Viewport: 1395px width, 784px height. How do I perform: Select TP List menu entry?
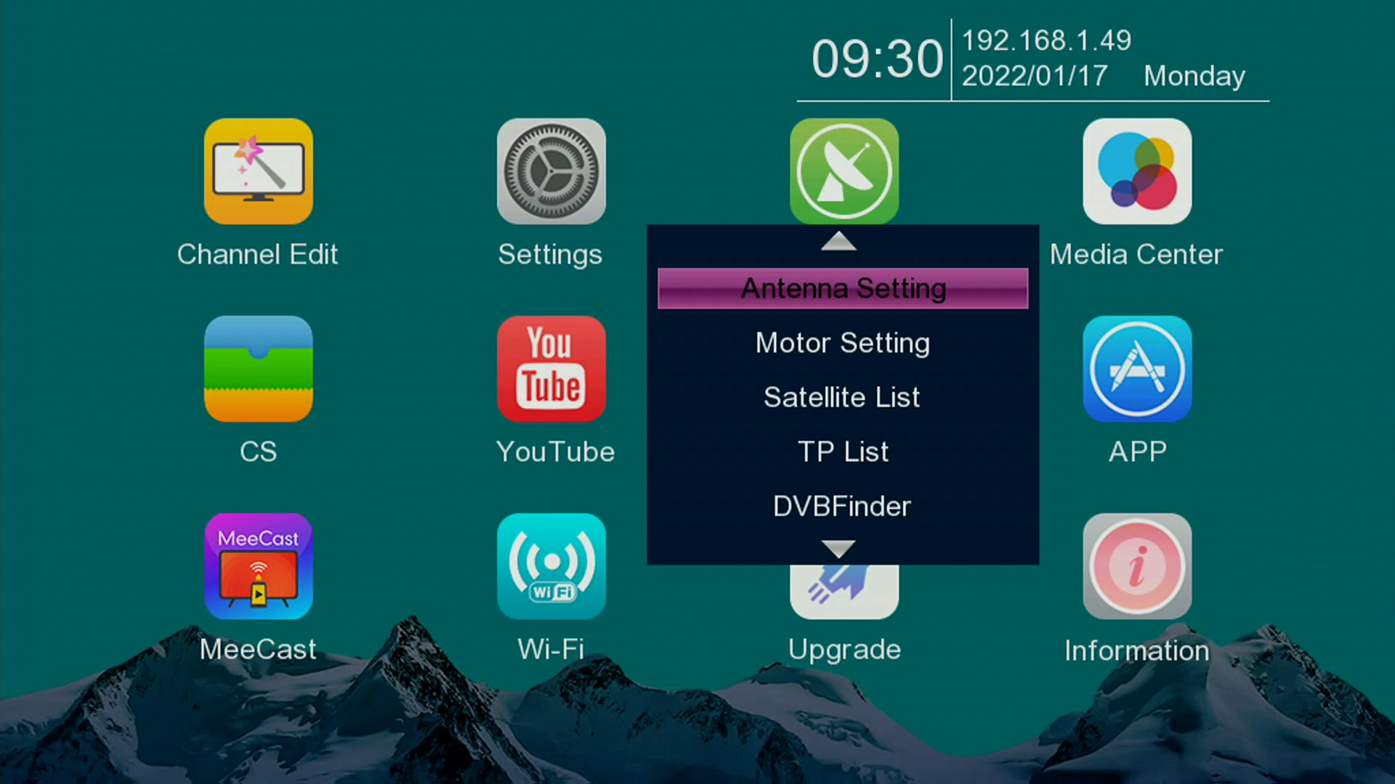pos(843,452)
